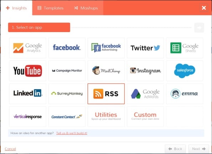Image resolution: width=212 pixels, height=154 pixels.
Task: Switch to the Templates tab
Action: (51, 8)
